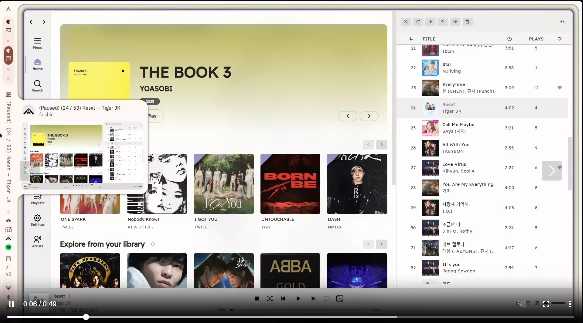This screenshot has height=323, width=583.
Task: Open the three-dot menu beside Reset
Action: click(70, 296)
